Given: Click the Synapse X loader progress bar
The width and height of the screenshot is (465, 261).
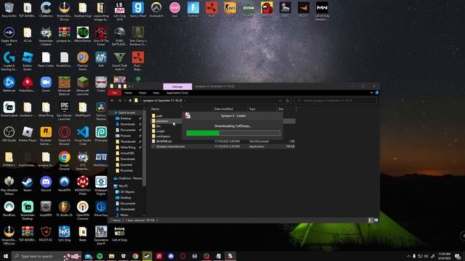Looking at the screenshot, I should (x=233, y=133).
